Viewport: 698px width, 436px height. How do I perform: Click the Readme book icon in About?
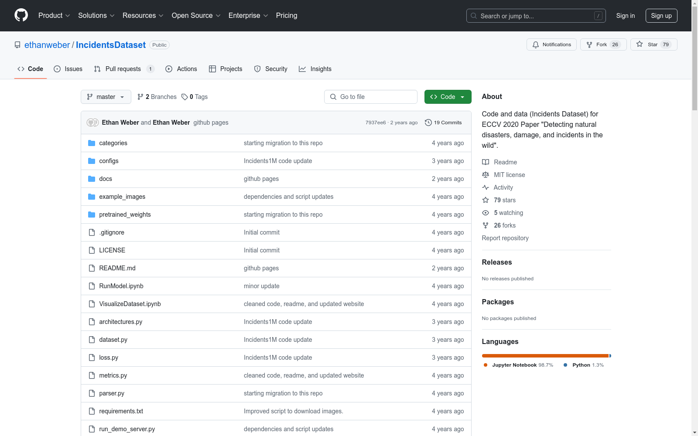(x=486, y=162)
